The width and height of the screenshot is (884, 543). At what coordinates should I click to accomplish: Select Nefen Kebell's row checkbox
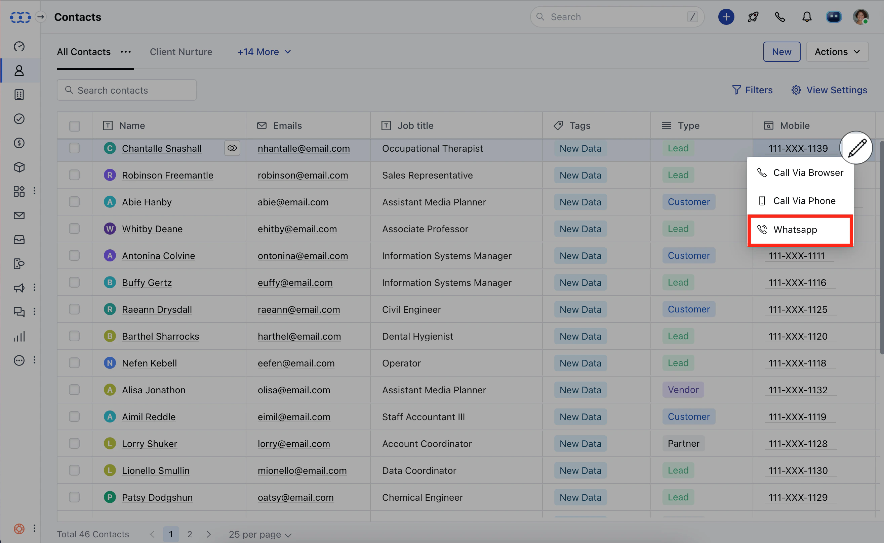[x=74, y=363]
